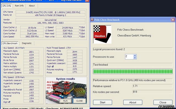This screenshot has width=176, height=109.
Task: Click Multi Thread Fibonachi digits score 2644
Action: (x=75, y=51)
